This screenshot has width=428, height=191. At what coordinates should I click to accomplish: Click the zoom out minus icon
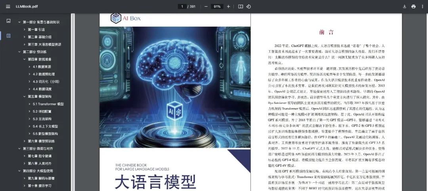coord(206,7)
